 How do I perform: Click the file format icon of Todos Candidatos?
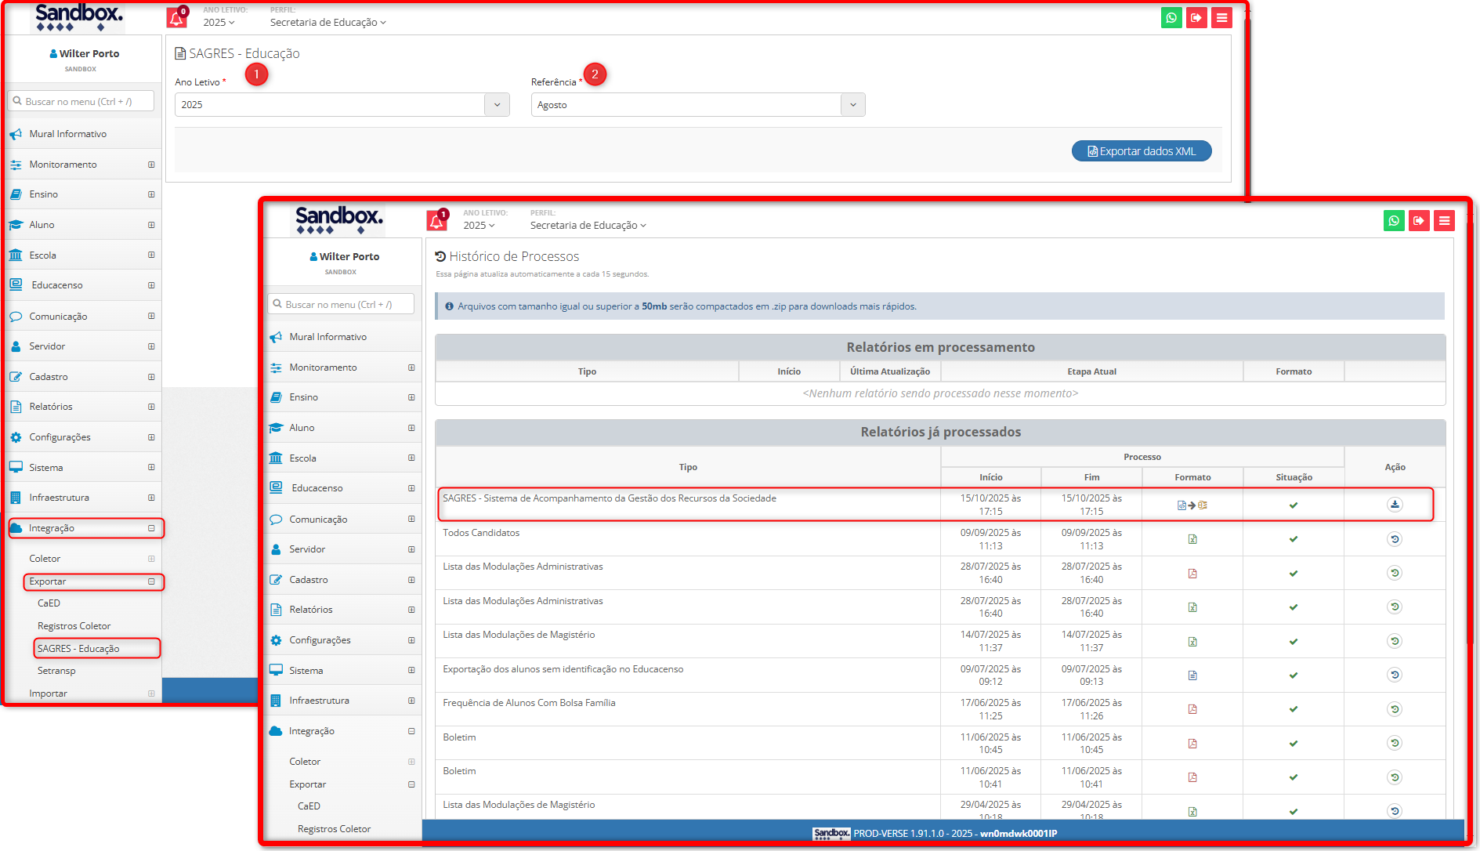coord(1192,539)
